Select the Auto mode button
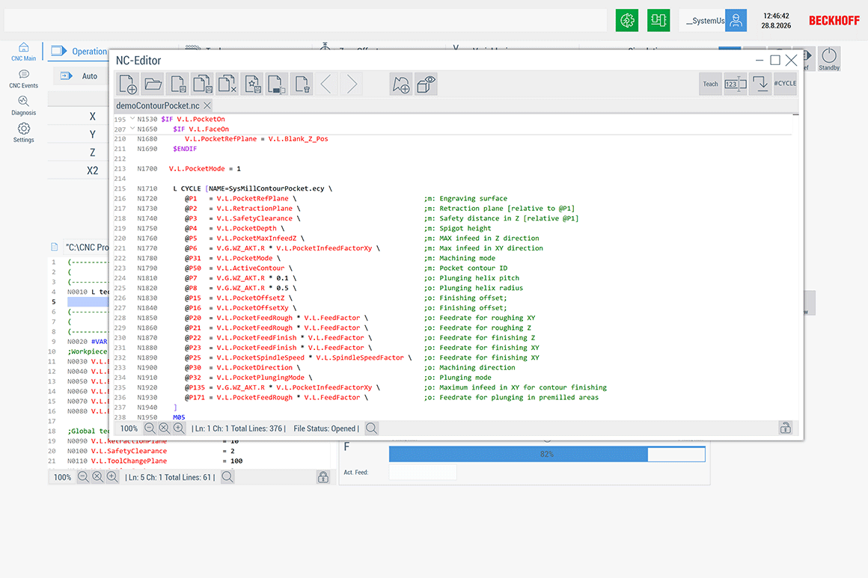Screen dimensions: 868x578 click(x=80, y=76)
